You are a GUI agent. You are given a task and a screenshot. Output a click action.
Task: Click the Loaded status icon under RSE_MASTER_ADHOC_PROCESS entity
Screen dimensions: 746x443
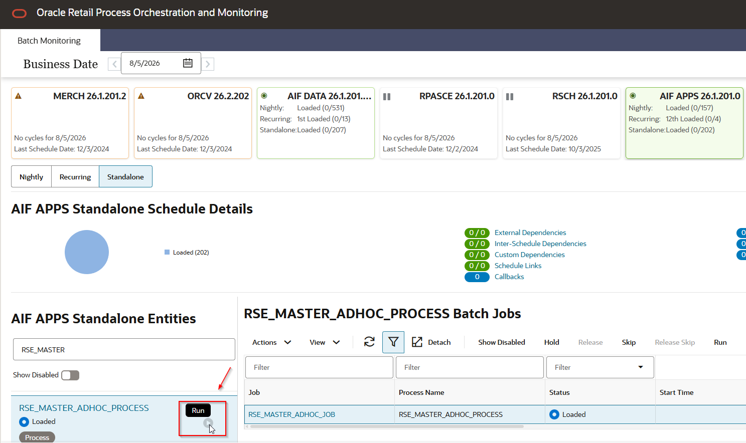(x=24, y=422)
